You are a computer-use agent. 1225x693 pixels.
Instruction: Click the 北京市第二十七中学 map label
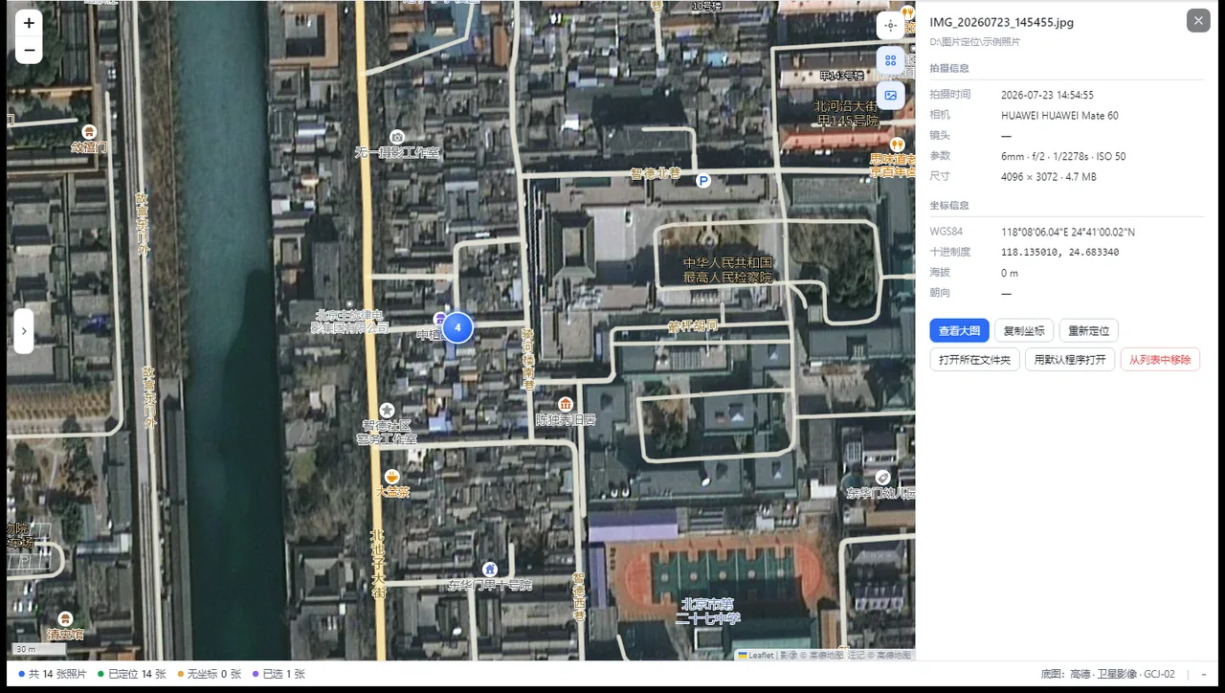(707, 611)
